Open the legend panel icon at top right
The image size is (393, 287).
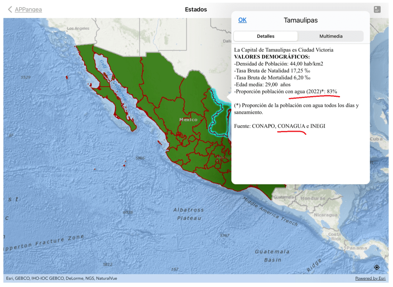377,10
